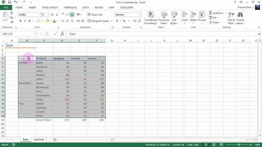The width and height of the screenshot is (262, 147).
Task: Click the zoom in plus button
Action: [x=251, y=145]
